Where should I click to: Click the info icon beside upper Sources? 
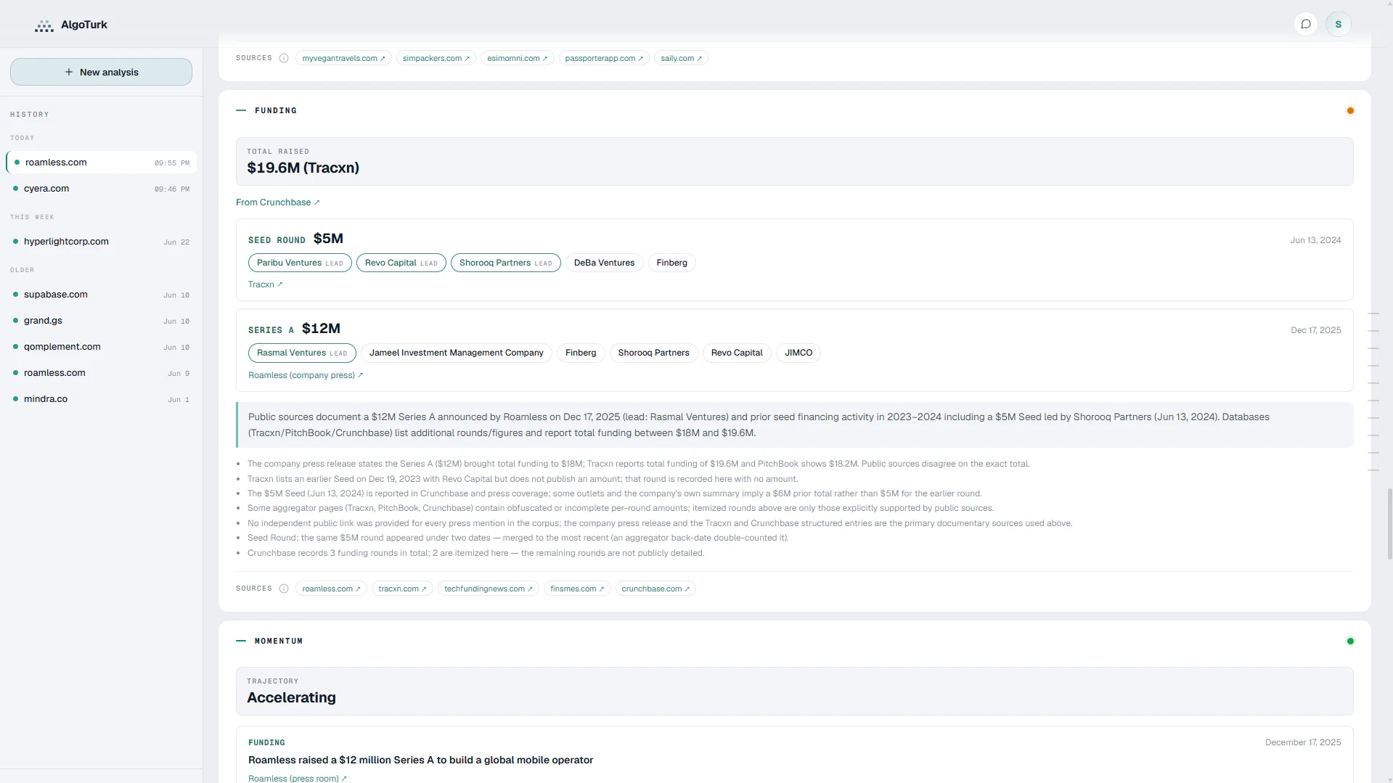tap(284, 58)
